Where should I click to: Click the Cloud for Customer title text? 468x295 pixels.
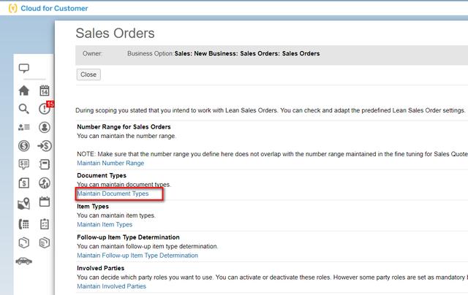(54, 8)
